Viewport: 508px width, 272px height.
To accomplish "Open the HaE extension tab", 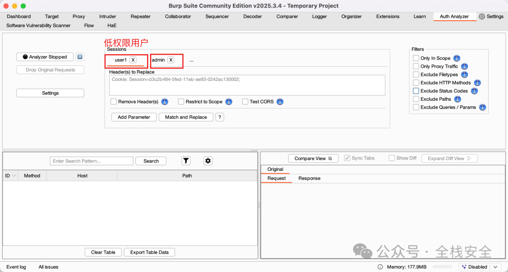I will [112, 25].
